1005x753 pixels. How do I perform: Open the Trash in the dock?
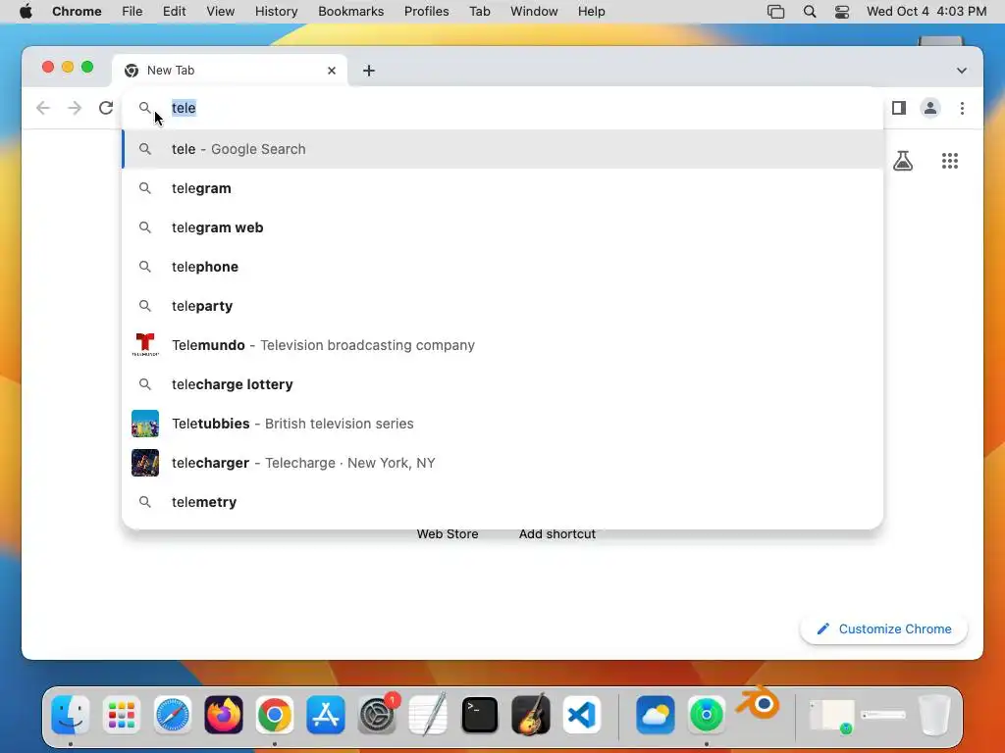click(934, 715)
